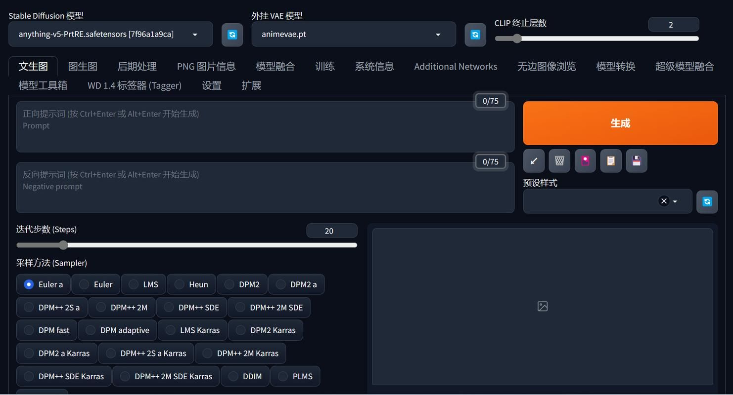Select the Euler sampler
This screenshot has height=395, width=733.
point(96,284)
